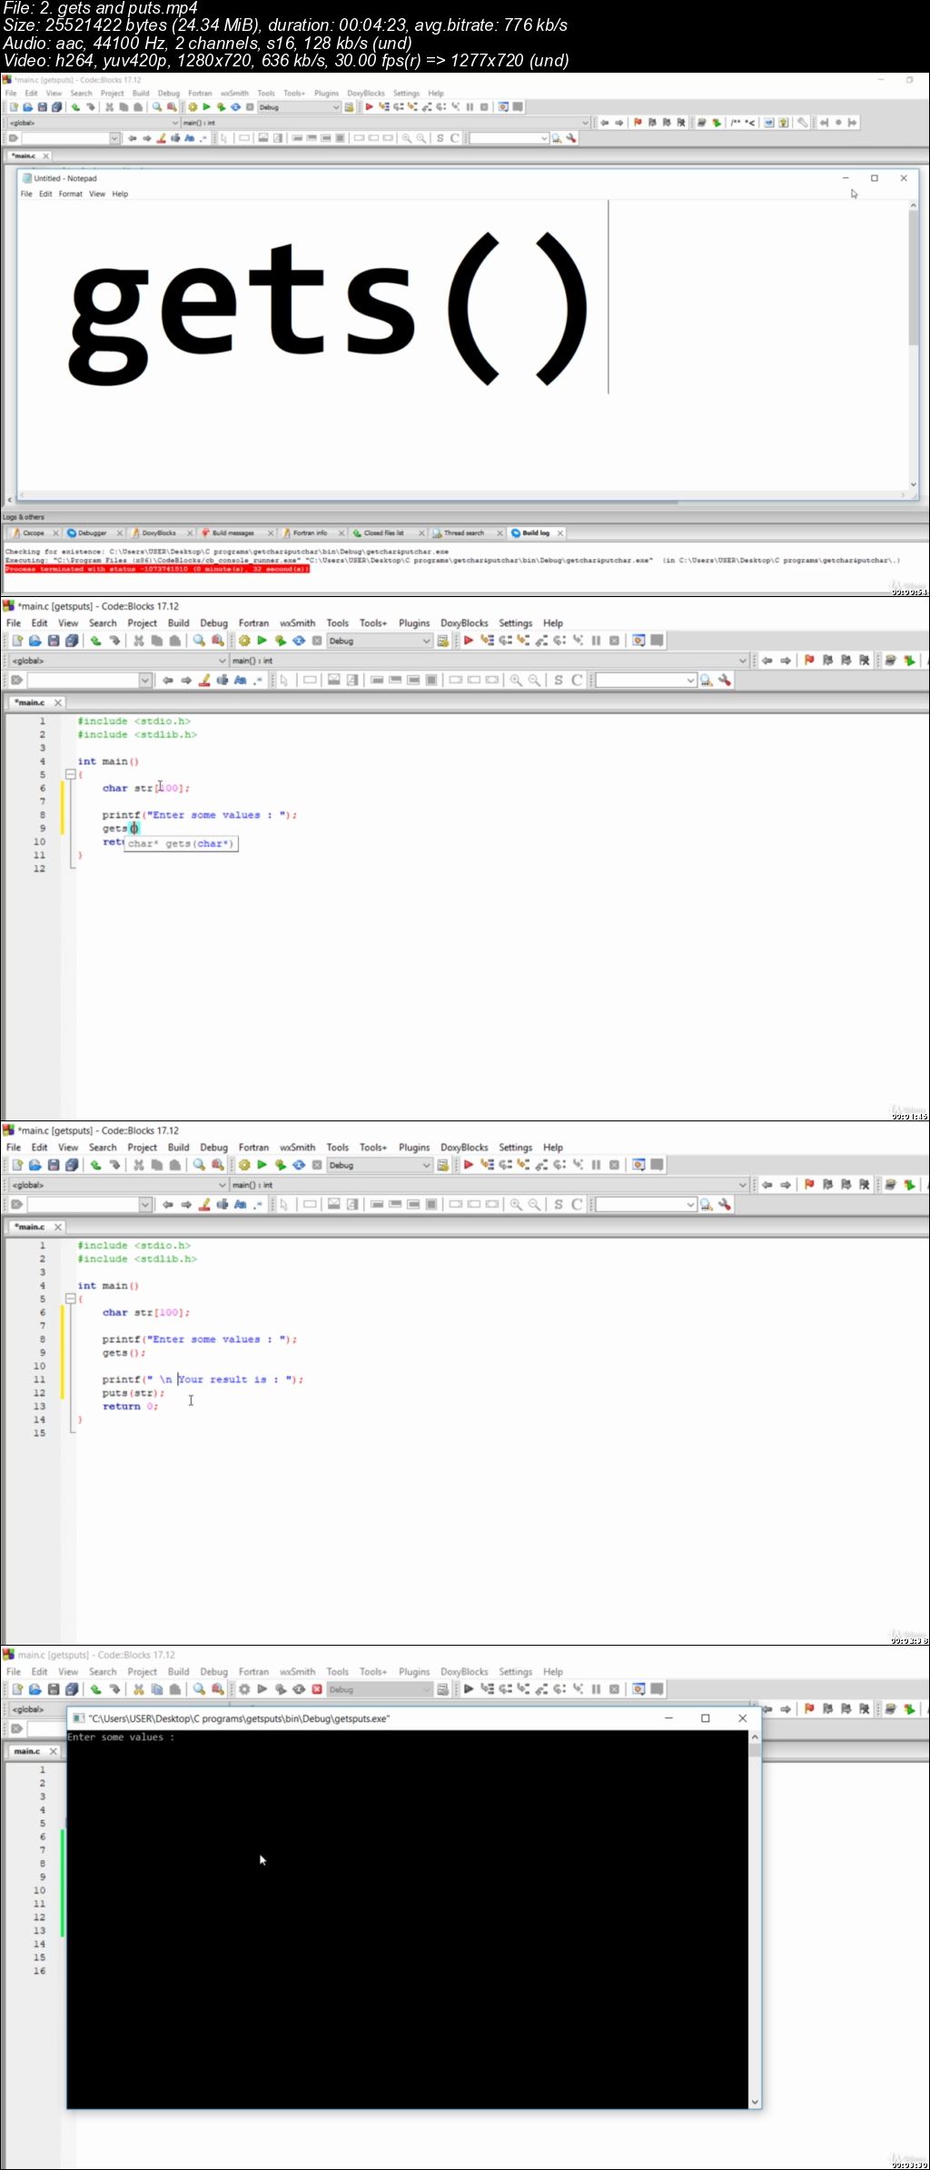Click green Run icon in the gets tooltip frame
This screenshot has height=2170, width=930.
[262, 641]
